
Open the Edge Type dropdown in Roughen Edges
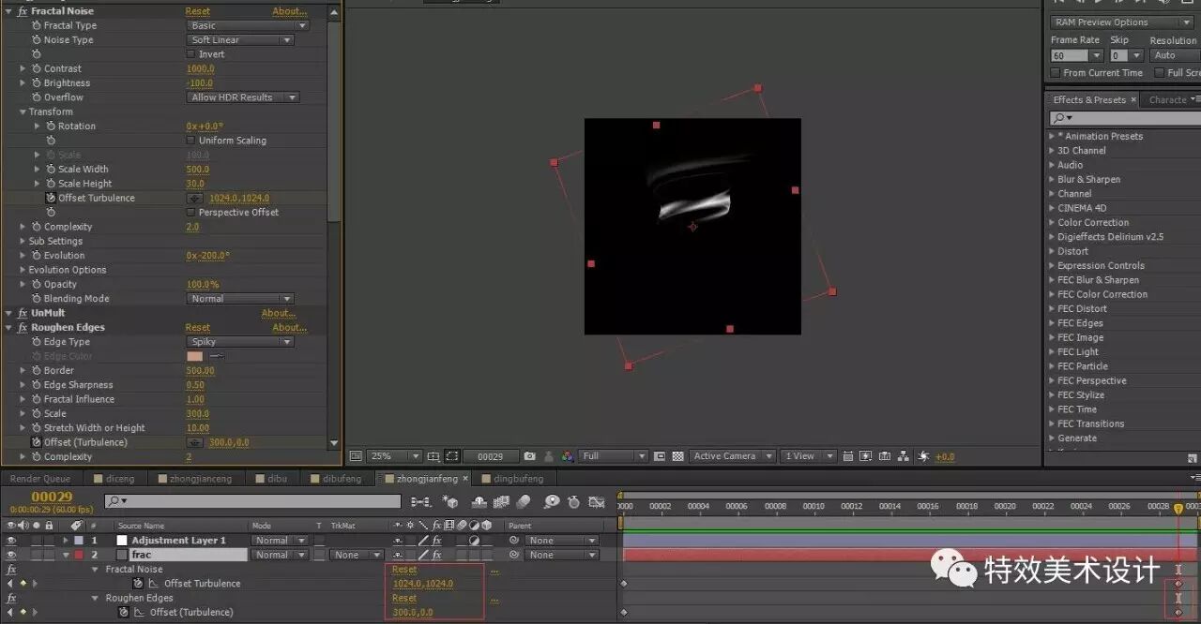point(239,341)
